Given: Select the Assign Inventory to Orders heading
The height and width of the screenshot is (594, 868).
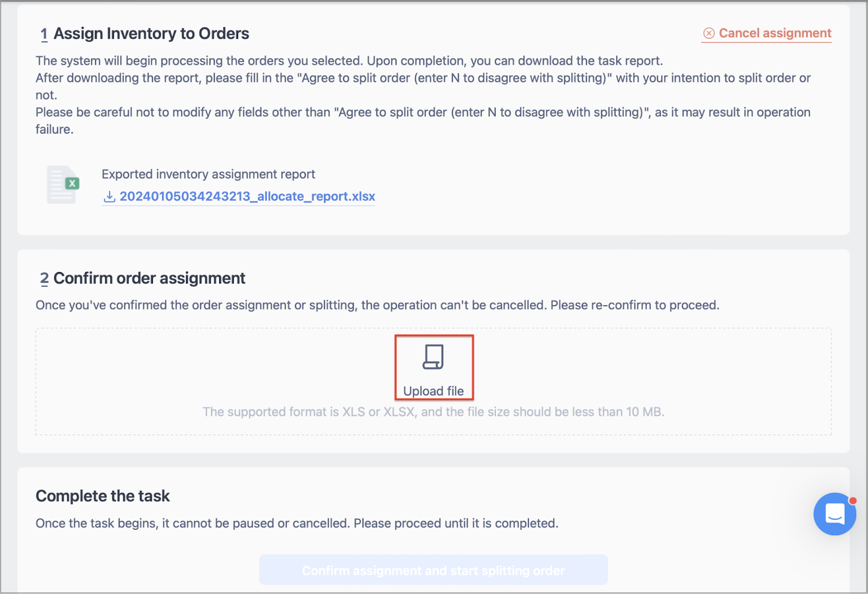Looking at the screenshot, I should [151, 34].
